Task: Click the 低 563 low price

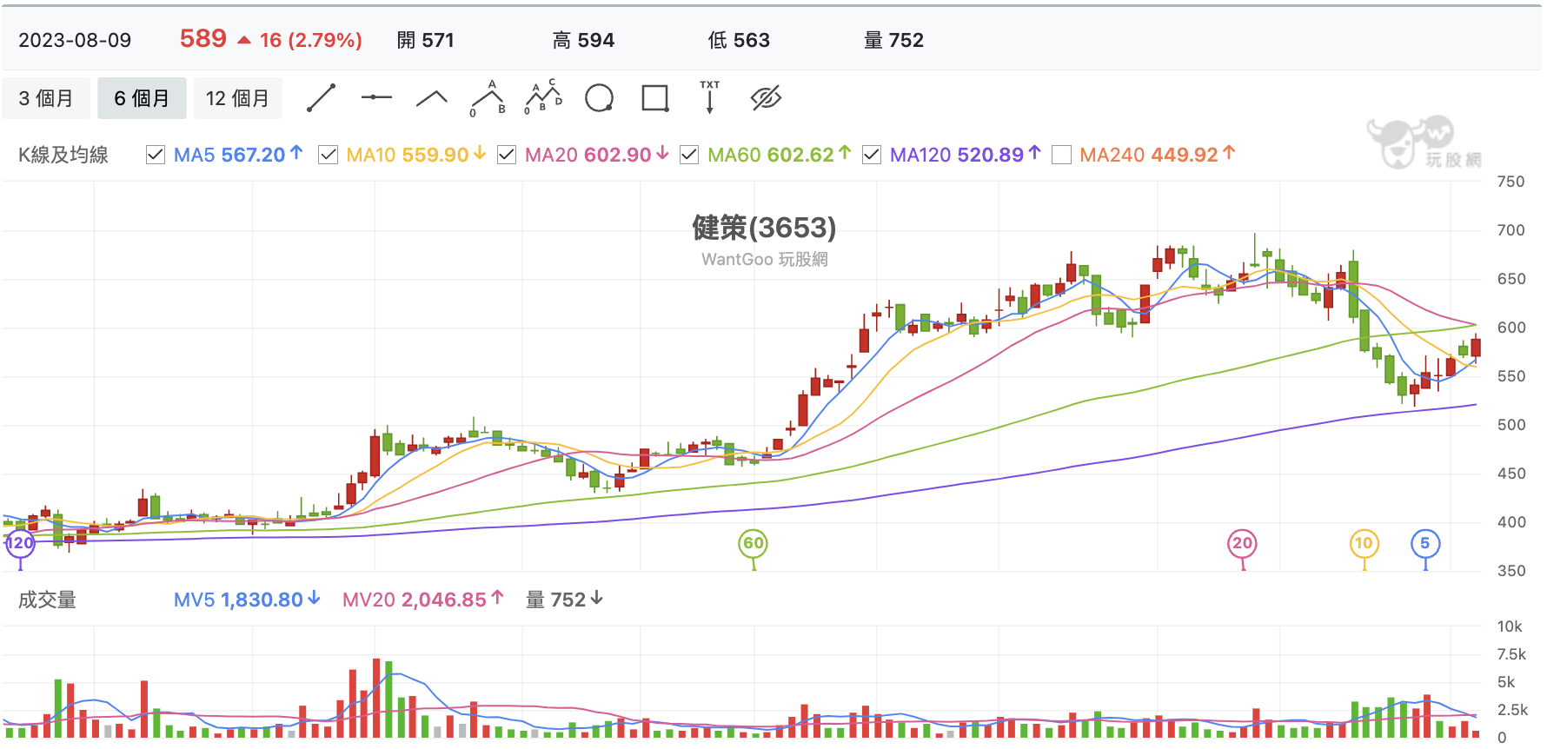Action: [739, 40]
